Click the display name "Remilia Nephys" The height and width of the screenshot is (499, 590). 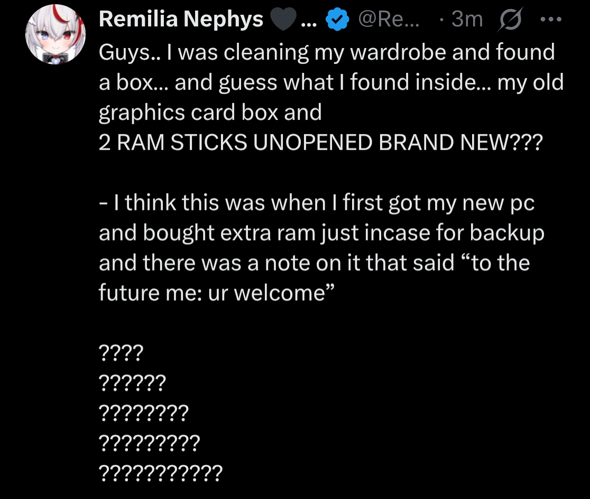(181, 20)
